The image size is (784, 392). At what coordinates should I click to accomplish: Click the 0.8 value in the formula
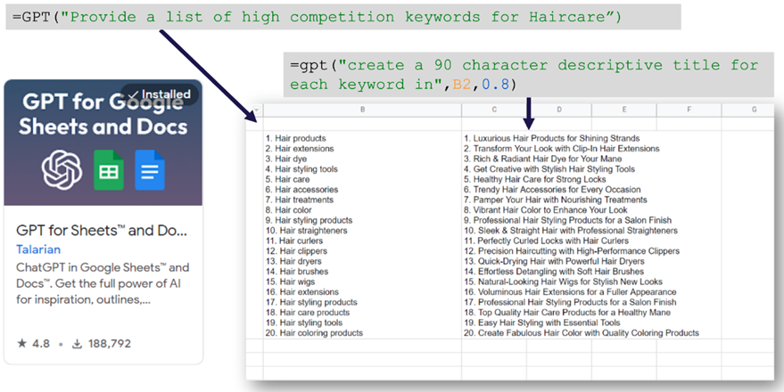(x=495, y=85)
